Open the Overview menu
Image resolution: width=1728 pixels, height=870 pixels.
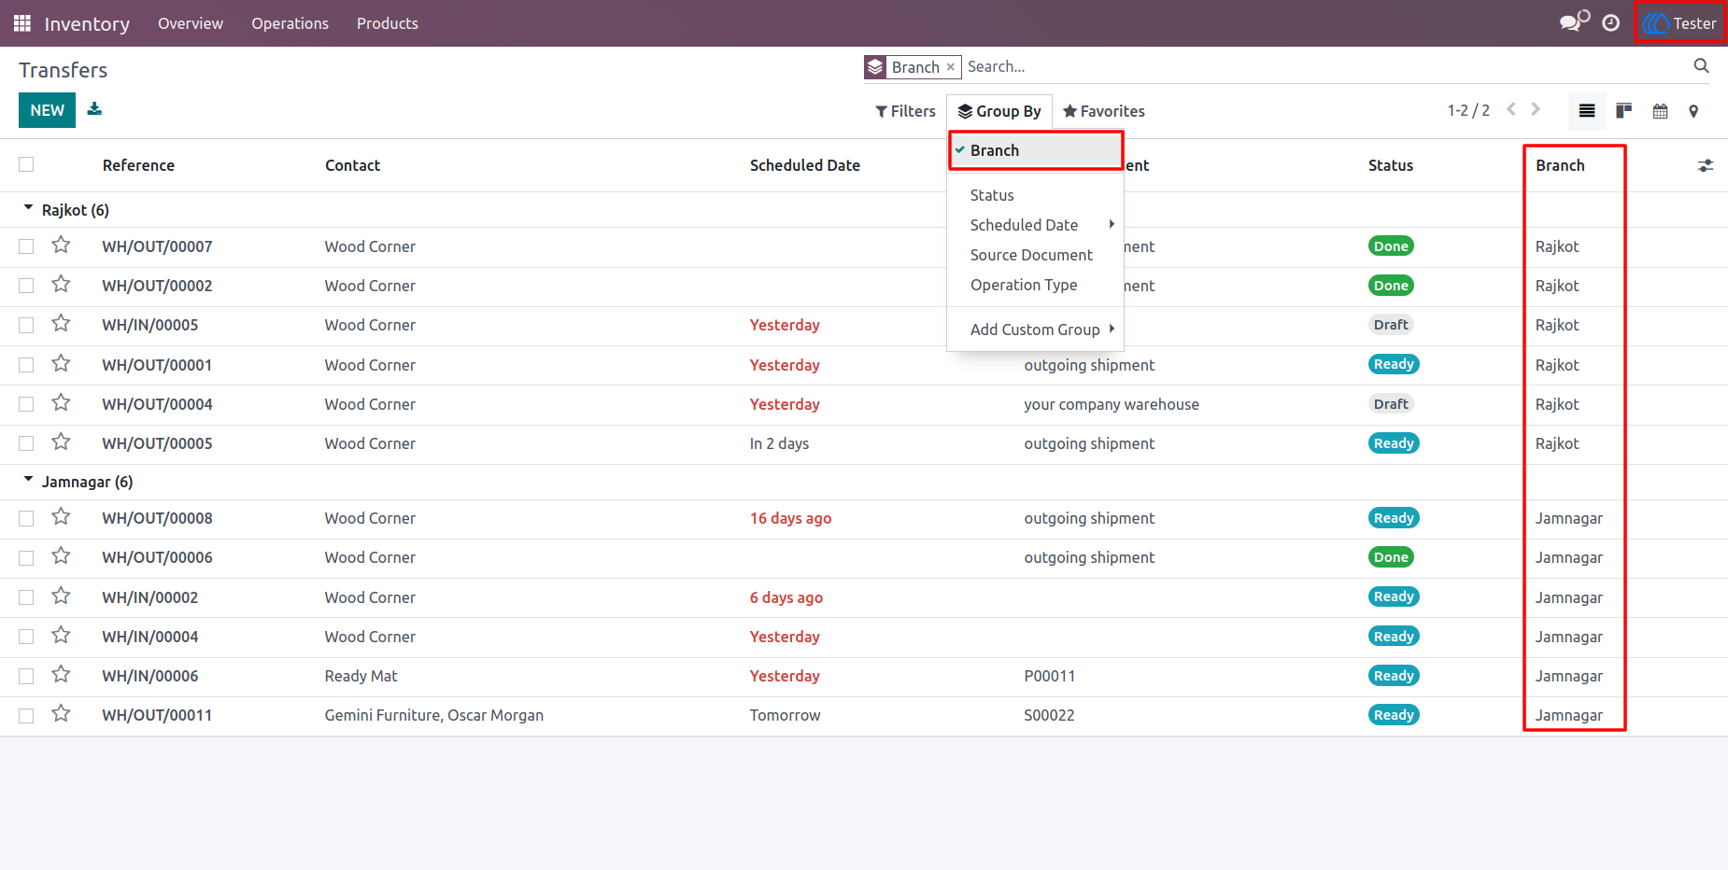(x=191, y=23)
